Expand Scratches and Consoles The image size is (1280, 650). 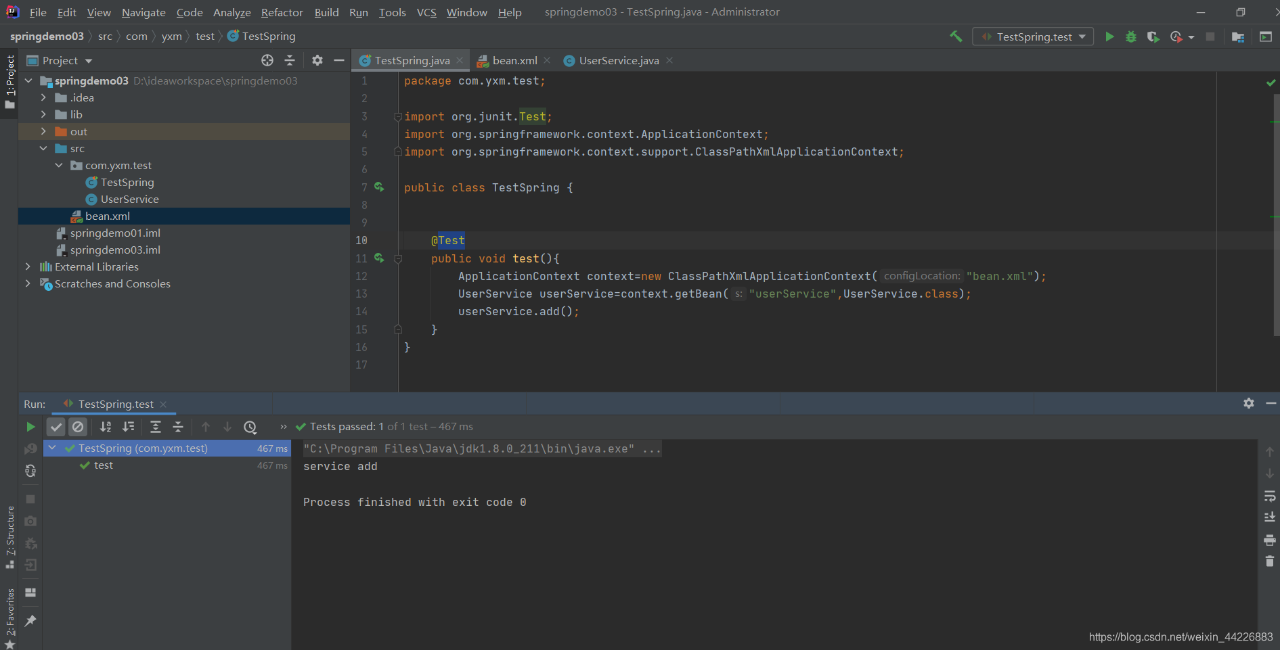pos(28,283)
